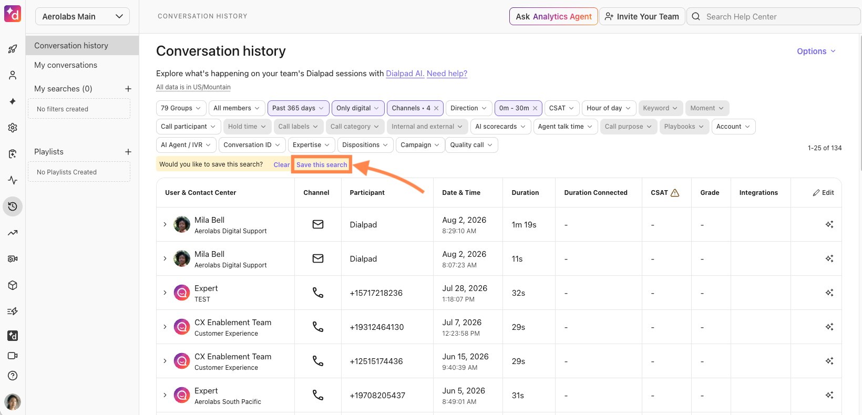Click the user avatar at sidebar bottom

[x=13, y=402]
